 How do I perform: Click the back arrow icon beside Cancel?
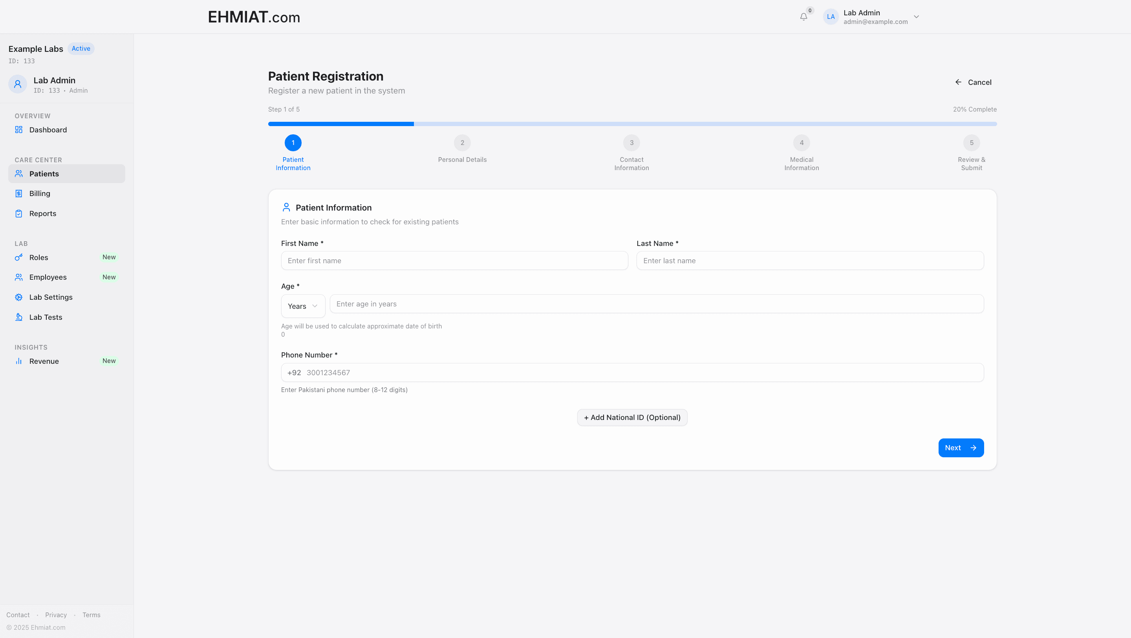pos(958,82)
